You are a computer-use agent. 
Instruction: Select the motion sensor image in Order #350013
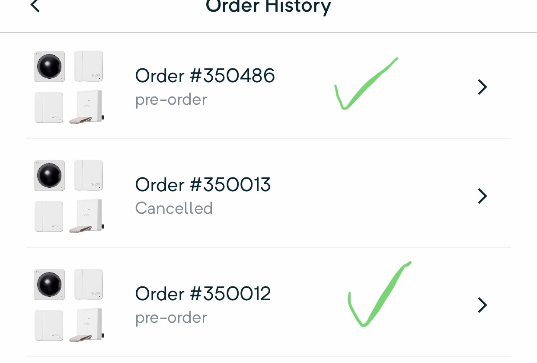click(x=49, y=175)
